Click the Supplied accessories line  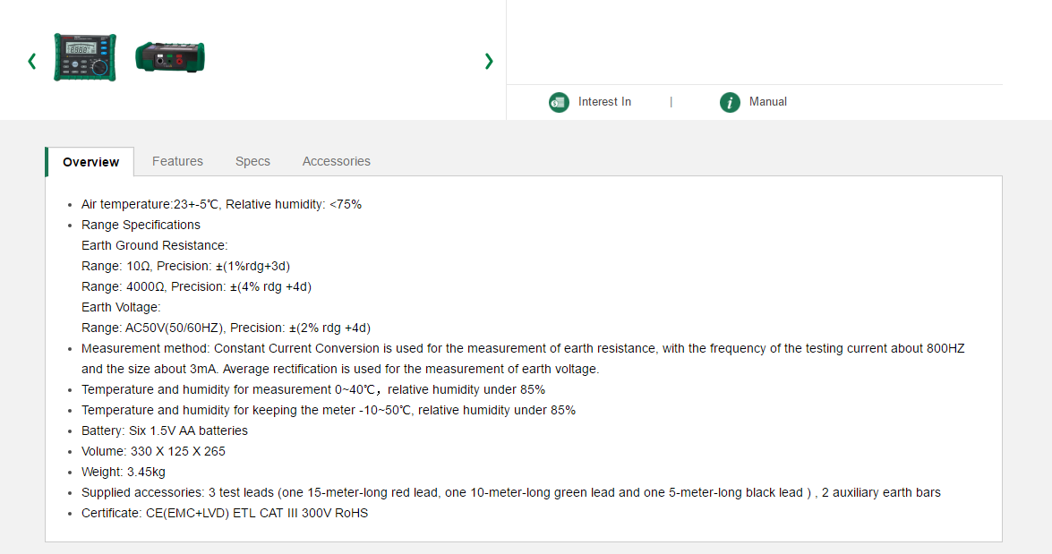[x=510, y=492]
